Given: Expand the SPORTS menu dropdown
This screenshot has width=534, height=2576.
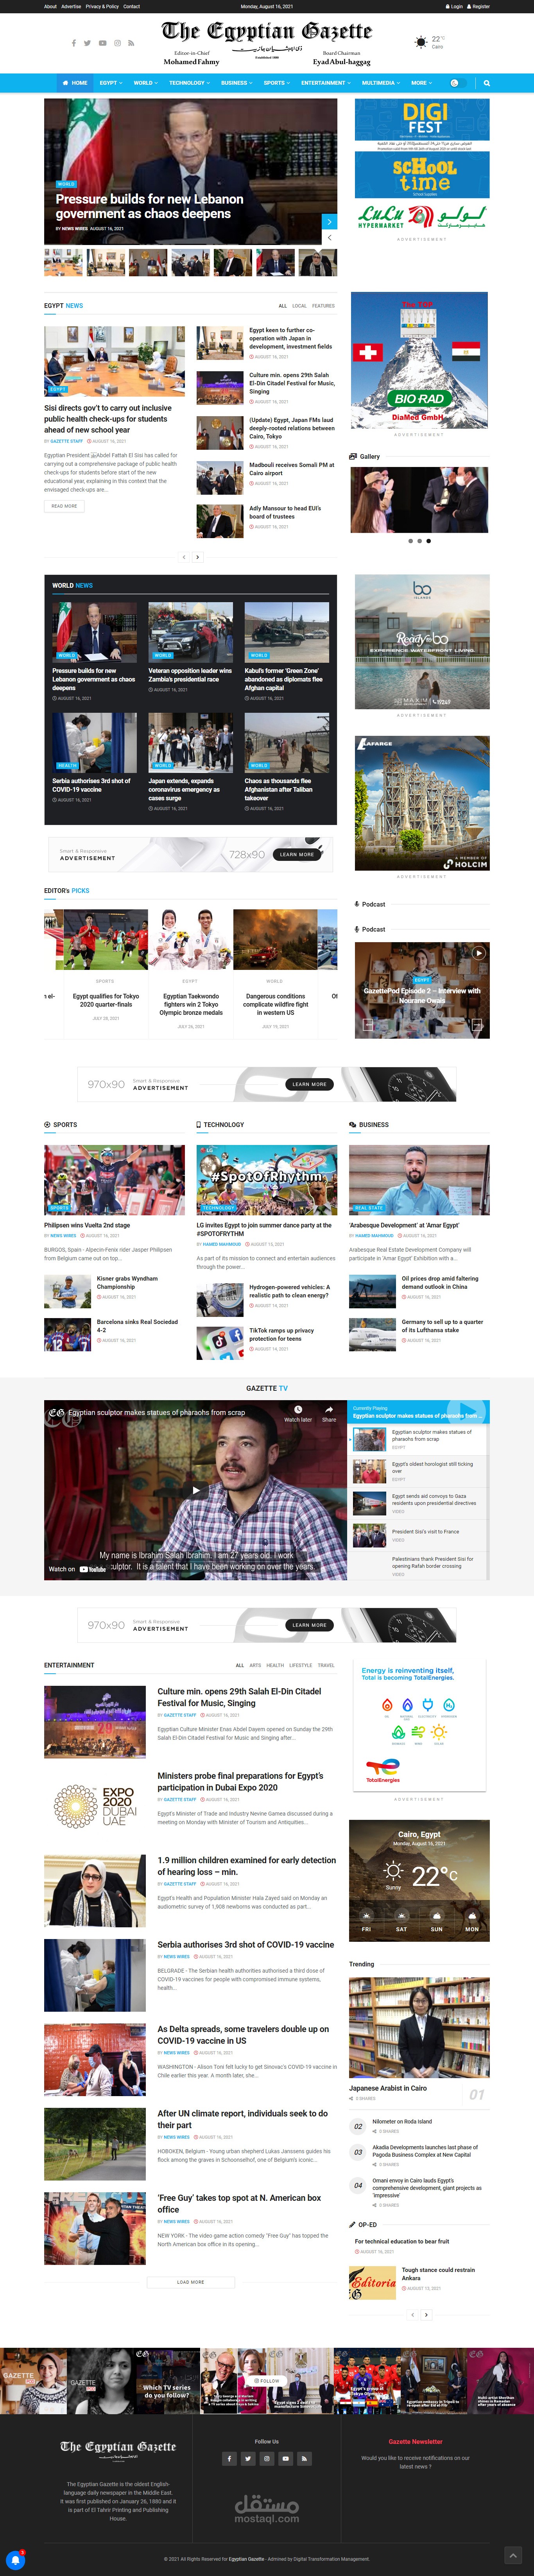Looking at the screenshot, I should (x=277, y=83).
